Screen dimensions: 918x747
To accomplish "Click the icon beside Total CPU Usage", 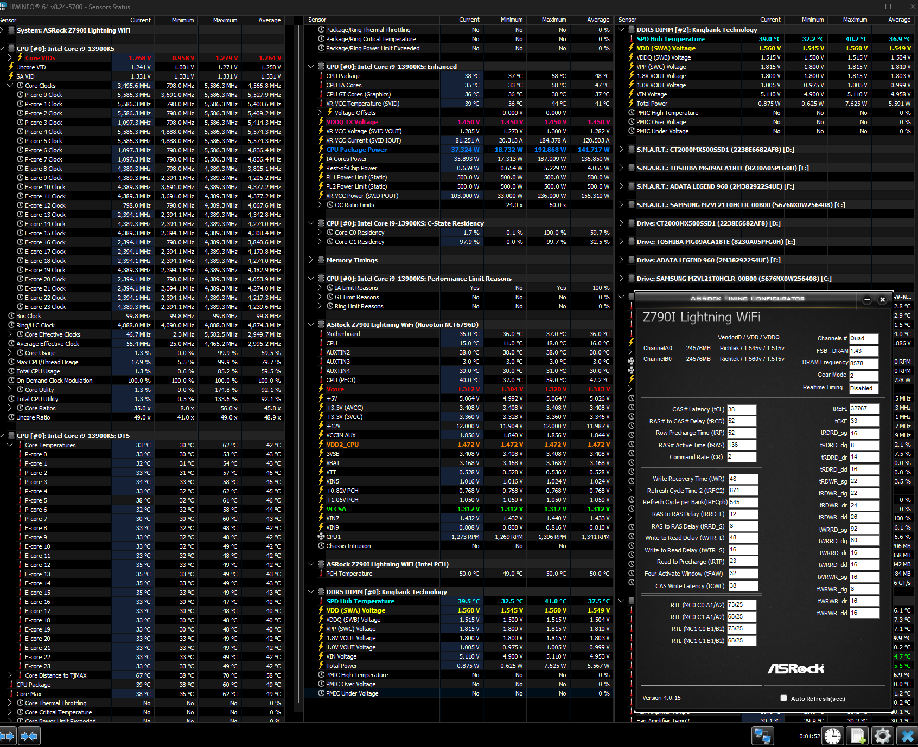I will click(11, 371).
